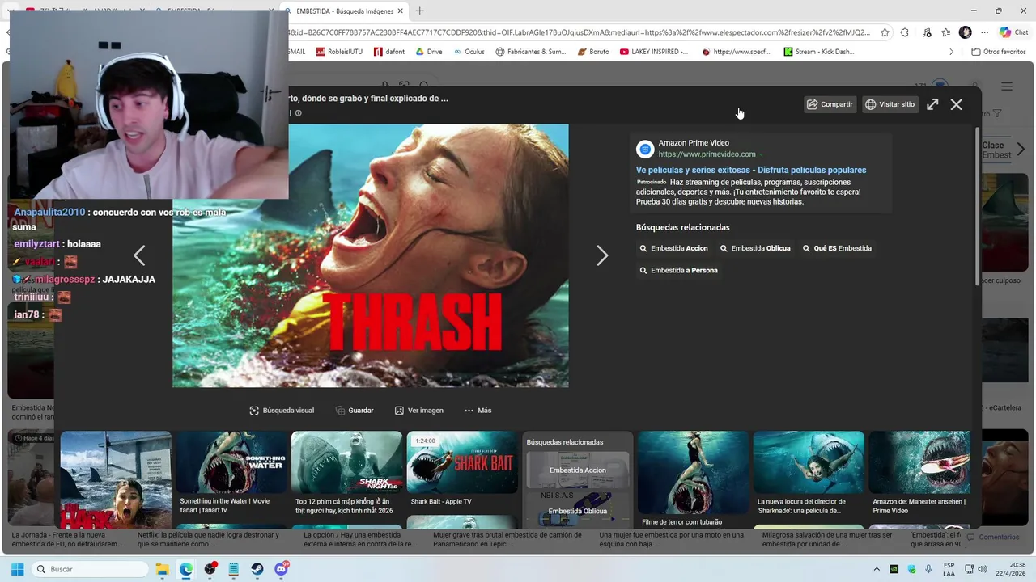Click the main THRASH shark image

(371, 255)
